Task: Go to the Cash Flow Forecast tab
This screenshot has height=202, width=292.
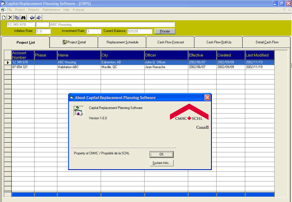Action: pyautogui.click(x=171, y=42)
